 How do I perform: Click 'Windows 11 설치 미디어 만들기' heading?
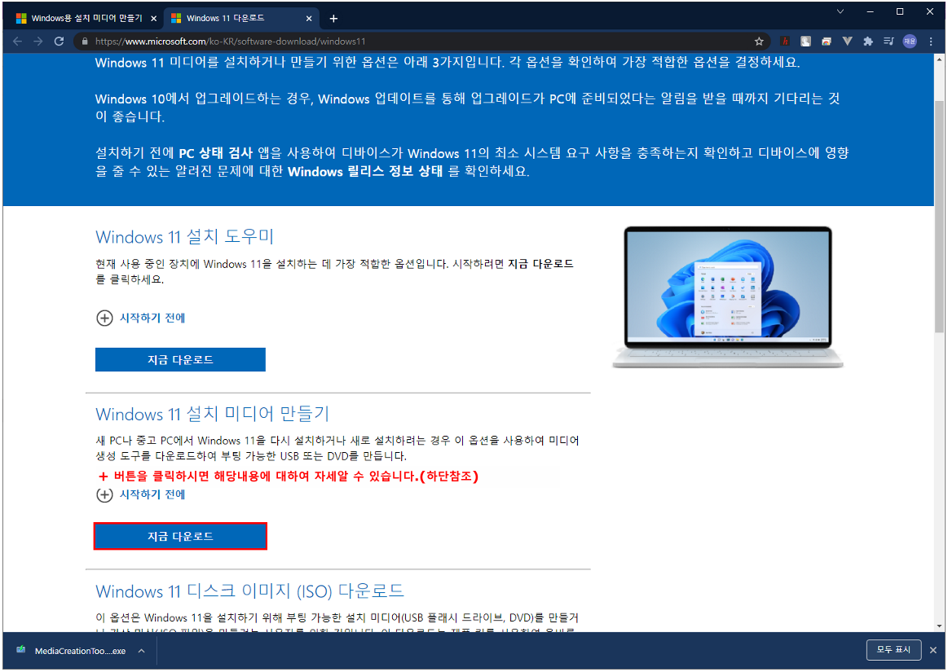click(212, 413)
